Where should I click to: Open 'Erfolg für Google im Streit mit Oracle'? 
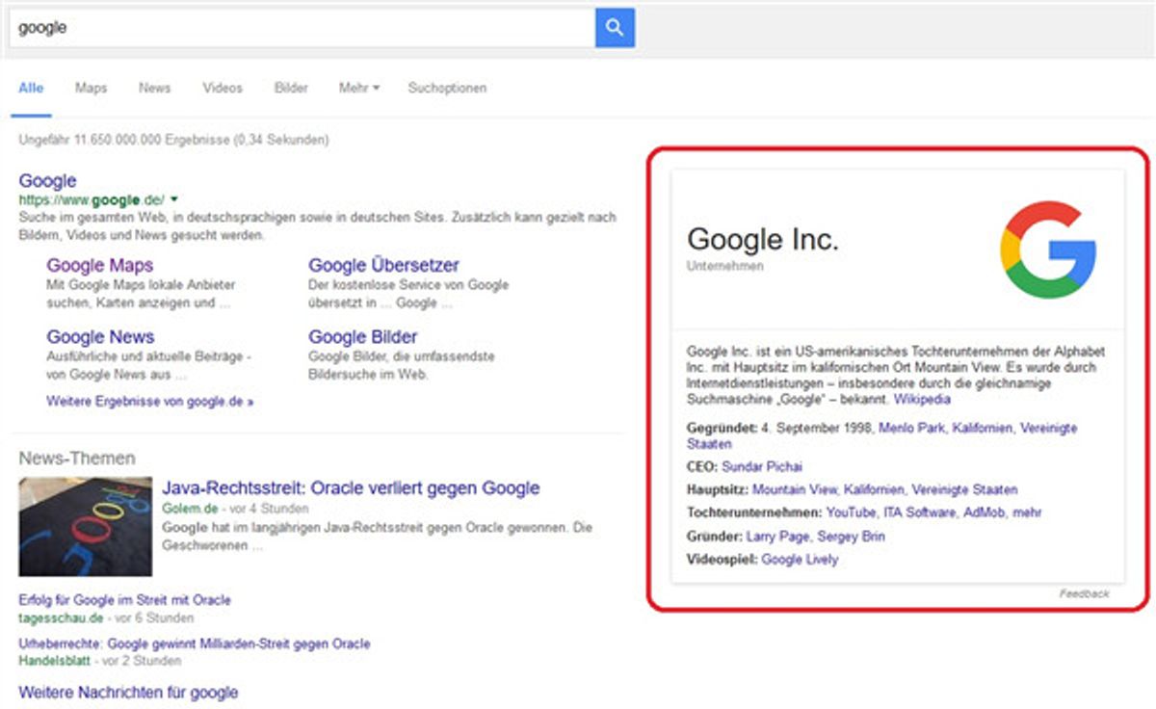pos(125,600)
